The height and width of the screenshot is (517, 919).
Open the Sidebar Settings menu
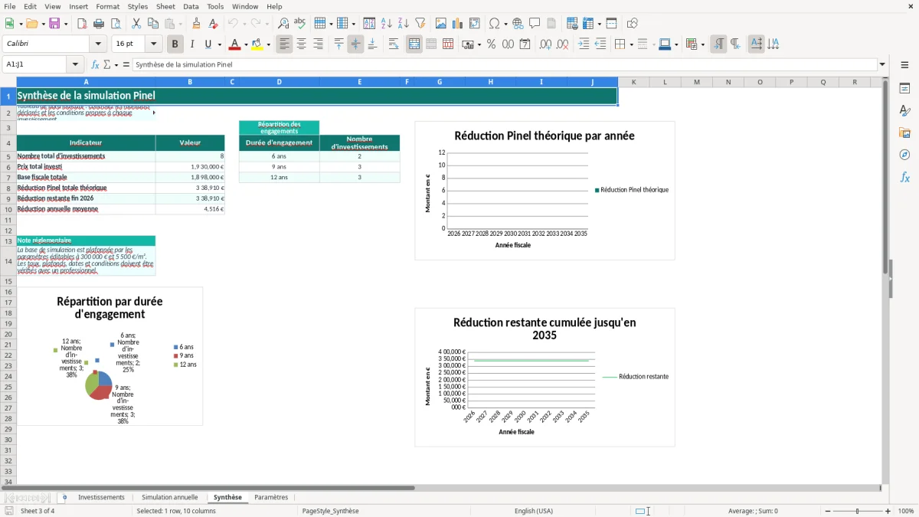904,65
